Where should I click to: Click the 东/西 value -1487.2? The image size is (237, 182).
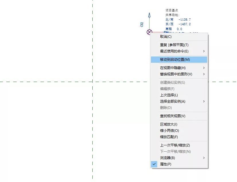[184, 24]
